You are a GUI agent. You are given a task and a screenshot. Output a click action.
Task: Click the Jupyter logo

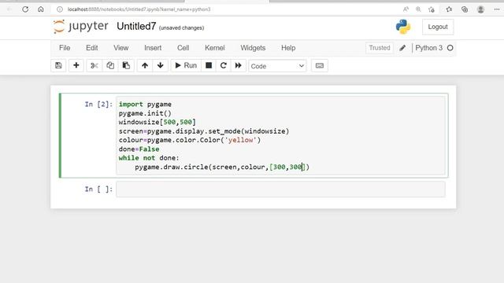click(80, 26)
